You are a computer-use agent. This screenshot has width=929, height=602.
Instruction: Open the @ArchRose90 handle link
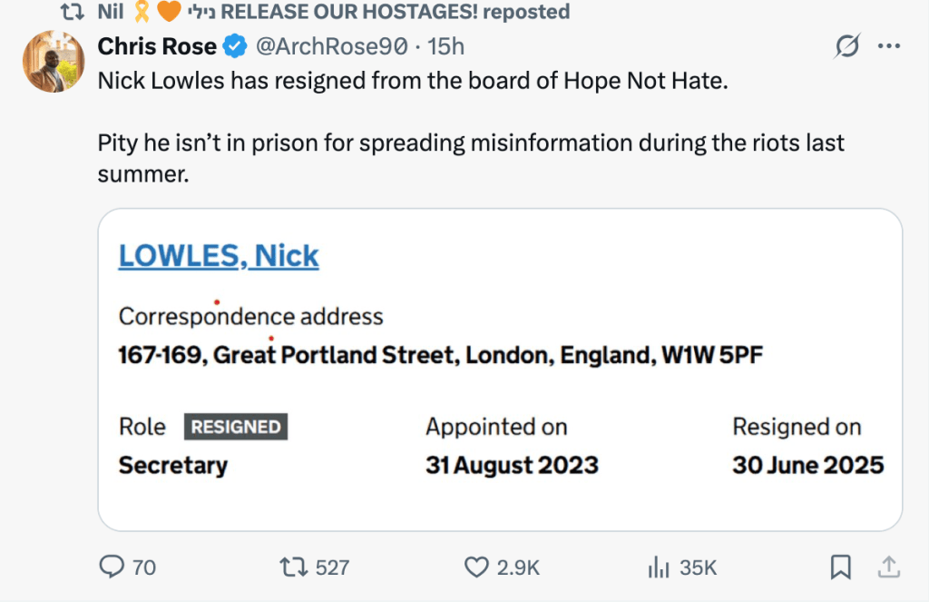330,45
